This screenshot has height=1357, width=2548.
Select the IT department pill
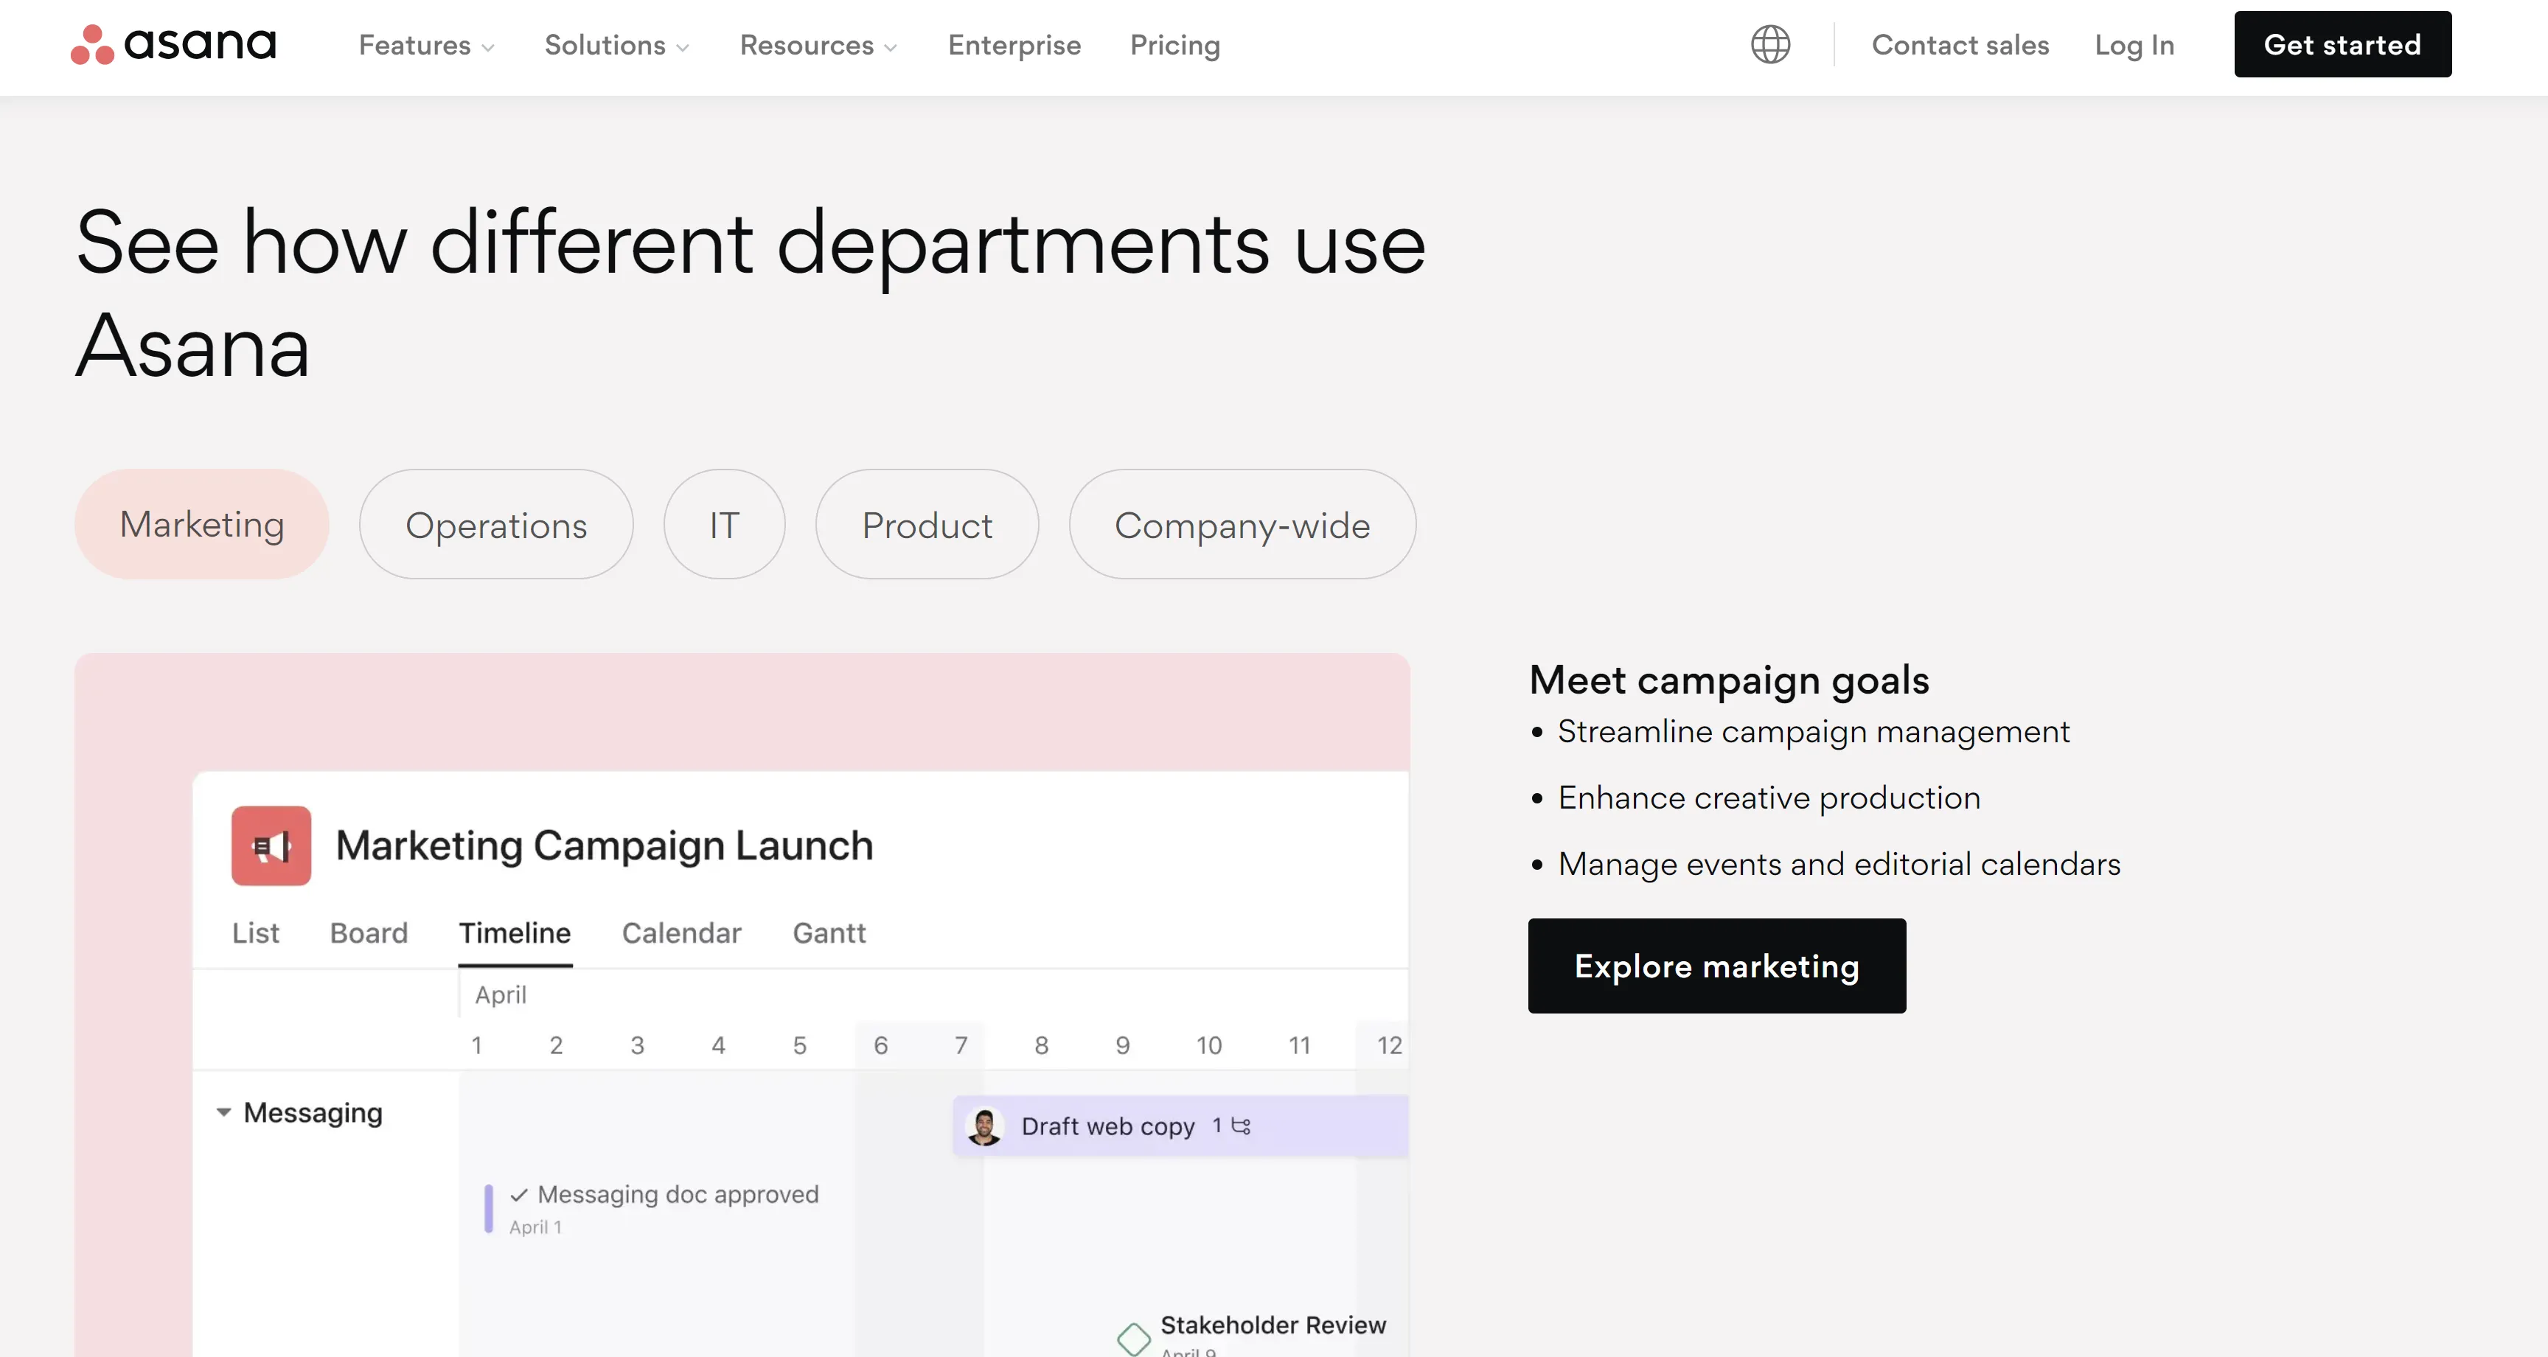tap(724, 524)
